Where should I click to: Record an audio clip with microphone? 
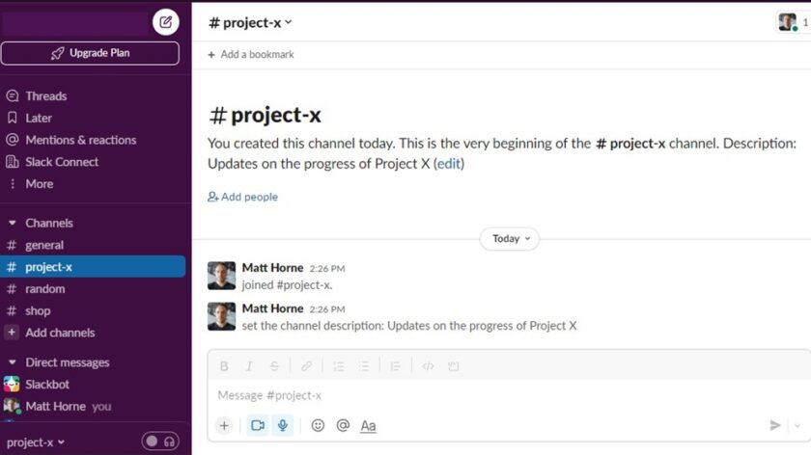click(x=283, y=425)
